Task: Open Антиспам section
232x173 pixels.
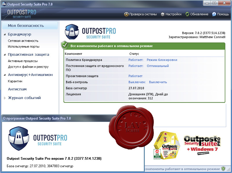Action: point(17,89)
